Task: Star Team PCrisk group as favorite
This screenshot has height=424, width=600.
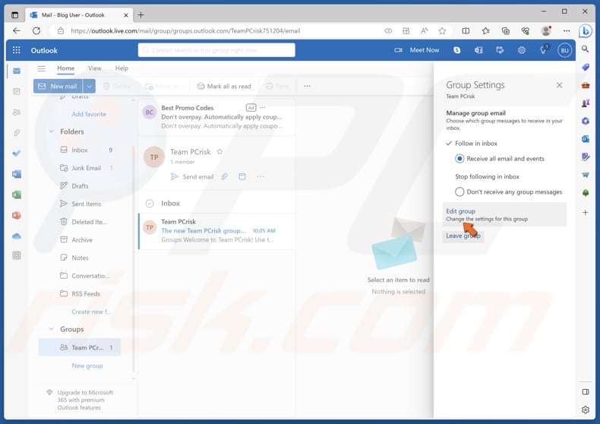Action: 219,152
